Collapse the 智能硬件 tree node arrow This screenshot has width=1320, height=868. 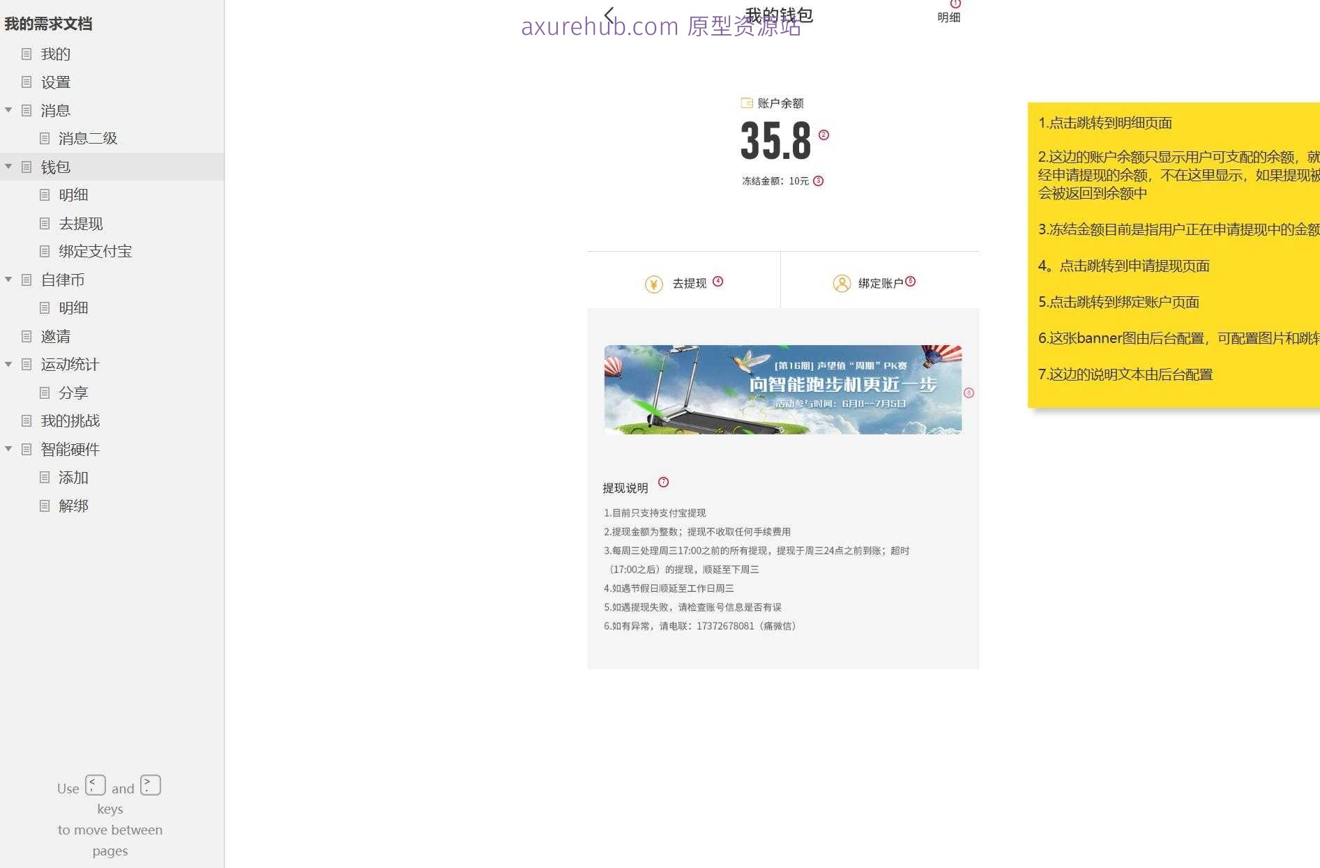click(8, 449)
